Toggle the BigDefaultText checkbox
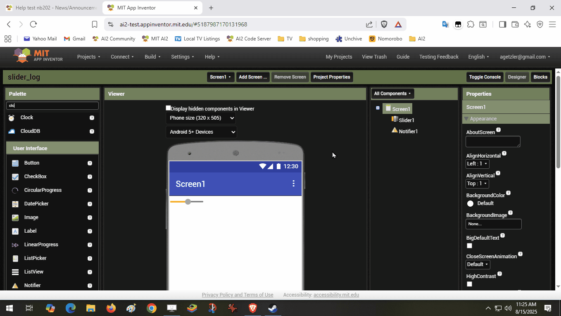Screen dimensions: 561x316 click(469, 245)
